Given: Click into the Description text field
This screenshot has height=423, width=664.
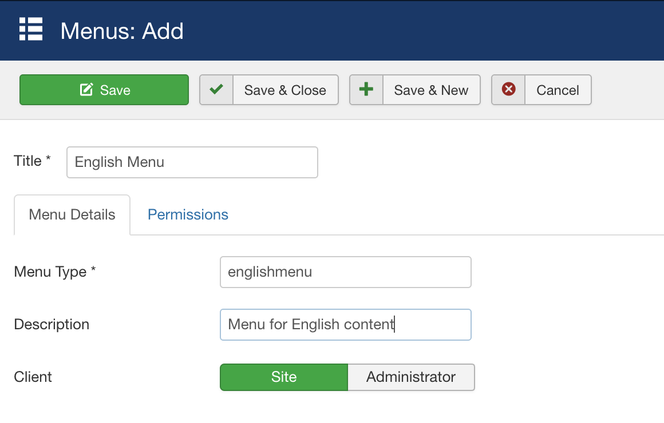Looking at the screenshot, I should click(x=345, y=325).
